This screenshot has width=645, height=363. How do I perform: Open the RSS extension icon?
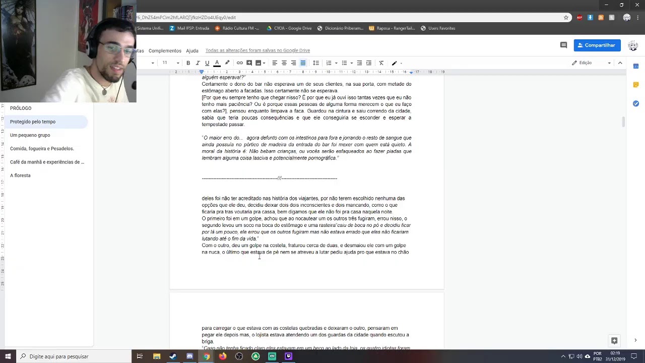601,17
